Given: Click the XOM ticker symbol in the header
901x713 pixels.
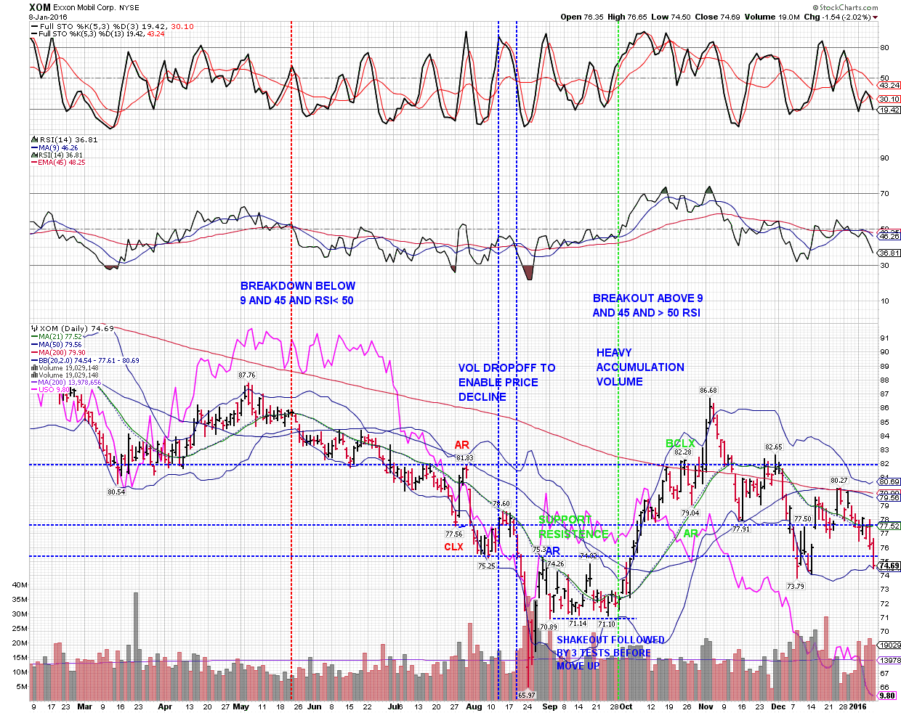Looking at the screenshot, I should pyautogui.click(x=39, y=7).
